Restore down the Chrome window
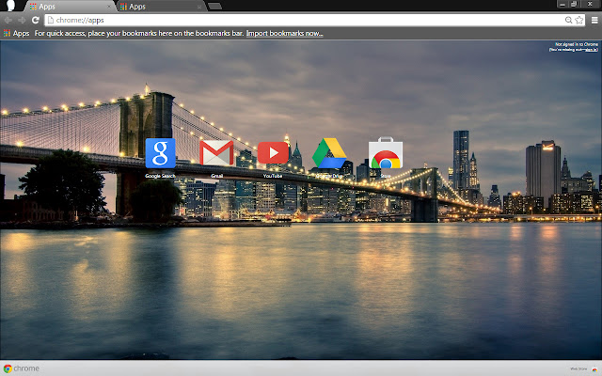 (574, 4)
